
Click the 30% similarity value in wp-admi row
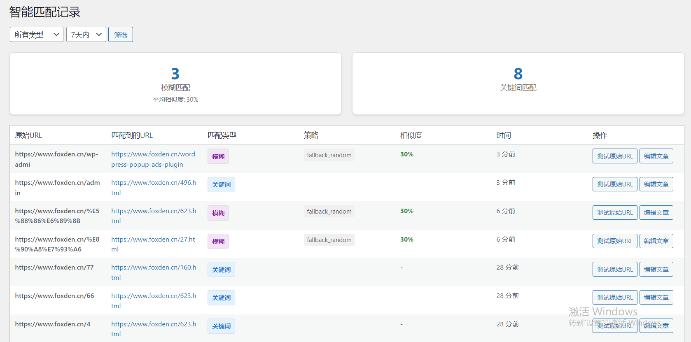407,154
